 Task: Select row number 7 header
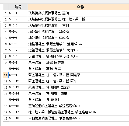tap(6, 50)
